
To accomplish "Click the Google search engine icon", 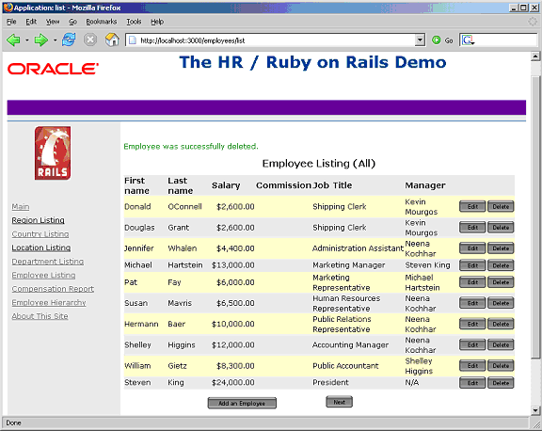I will tap(468, 40).
